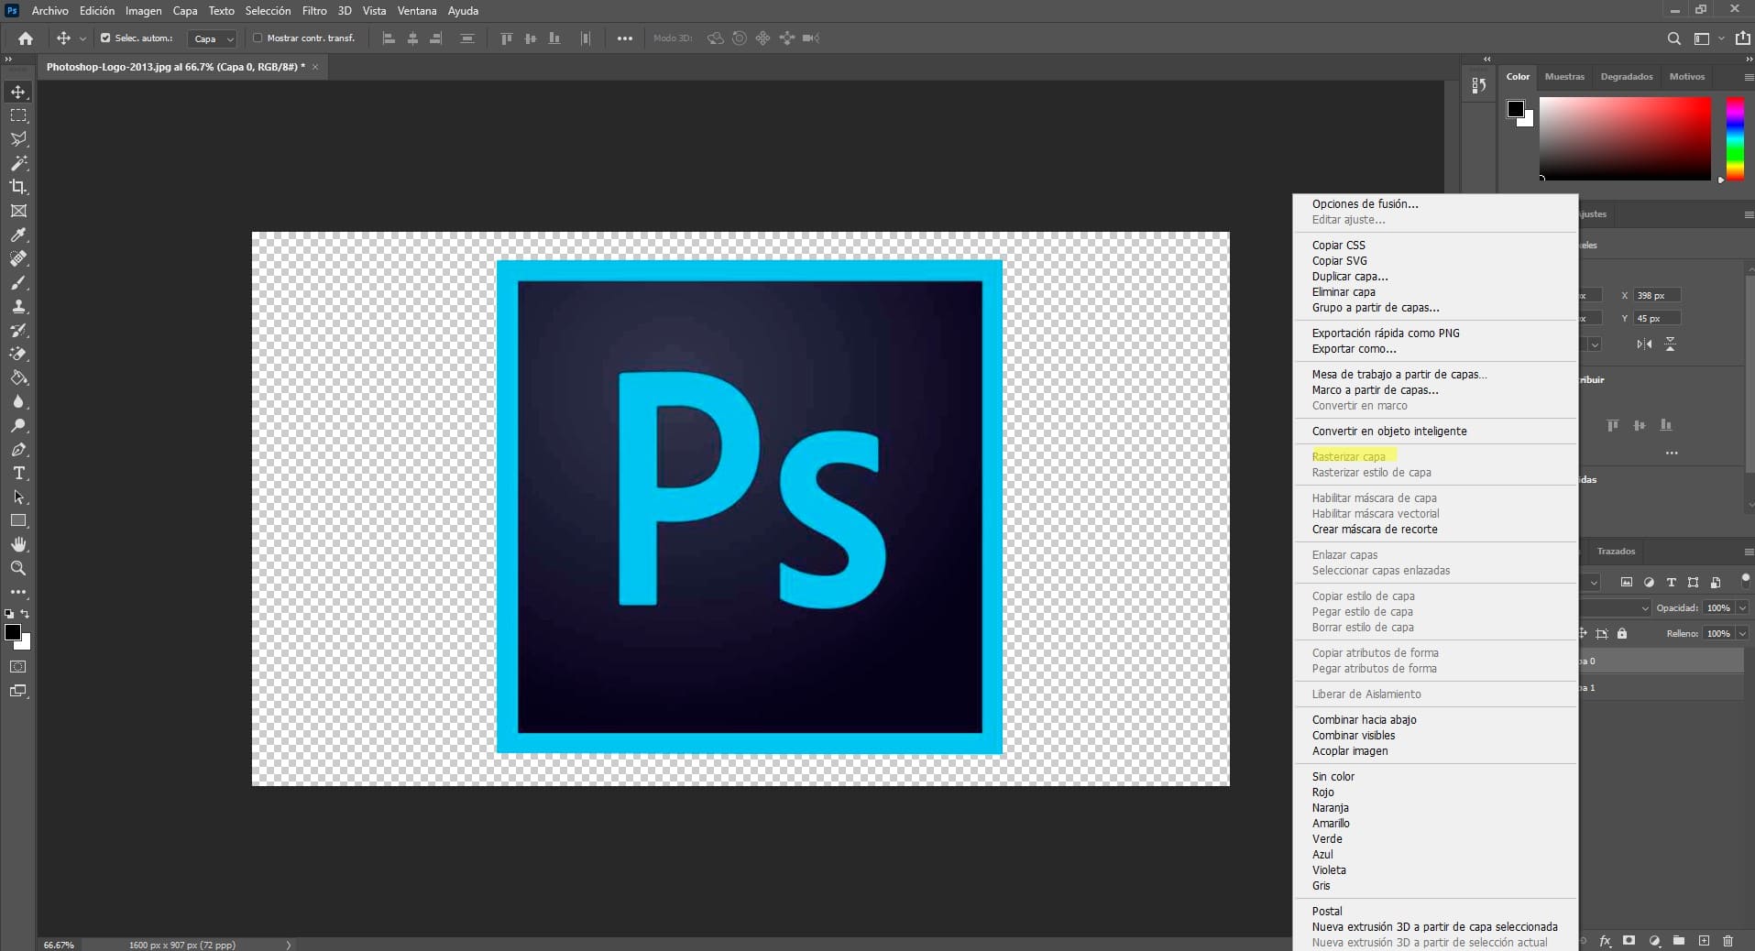1755x951 pixels.
Task: Select the Dodge tool
Action: click(18, 425)
